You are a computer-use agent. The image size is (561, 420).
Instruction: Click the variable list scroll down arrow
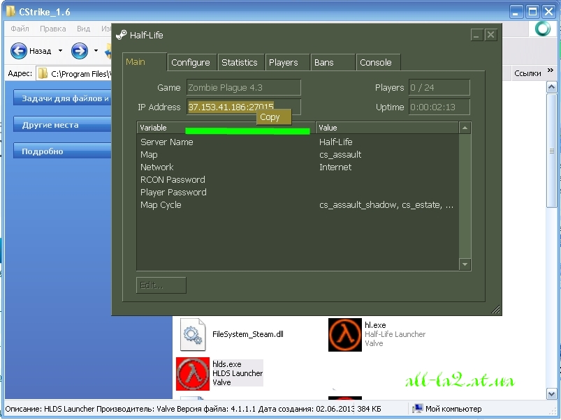pos(465,264)
